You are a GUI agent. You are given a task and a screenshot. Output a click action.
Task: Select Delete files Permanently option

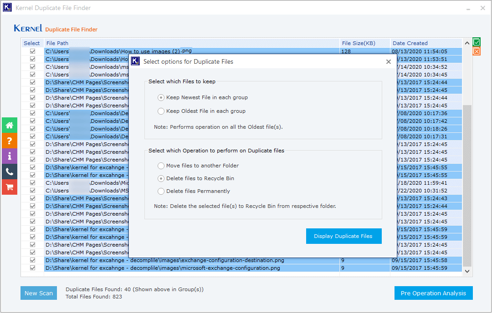161,191
